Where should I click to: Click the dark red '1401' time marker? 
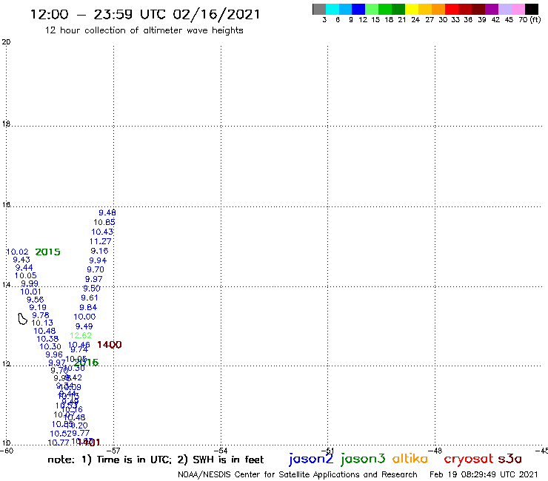click(x=89, y=443)
